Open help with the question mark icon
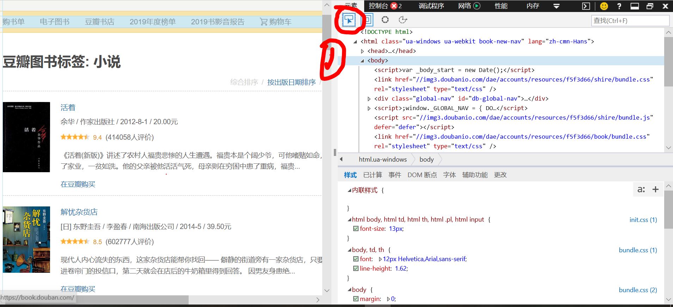Viewport: 673px width, 307px height. (619, 6)
